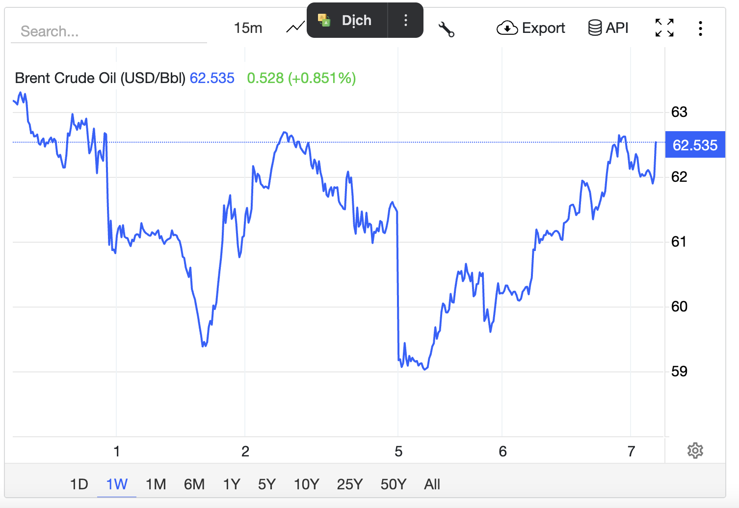Click the Dịch translate button
Screen dimensions: 739x508
[347, 20]
